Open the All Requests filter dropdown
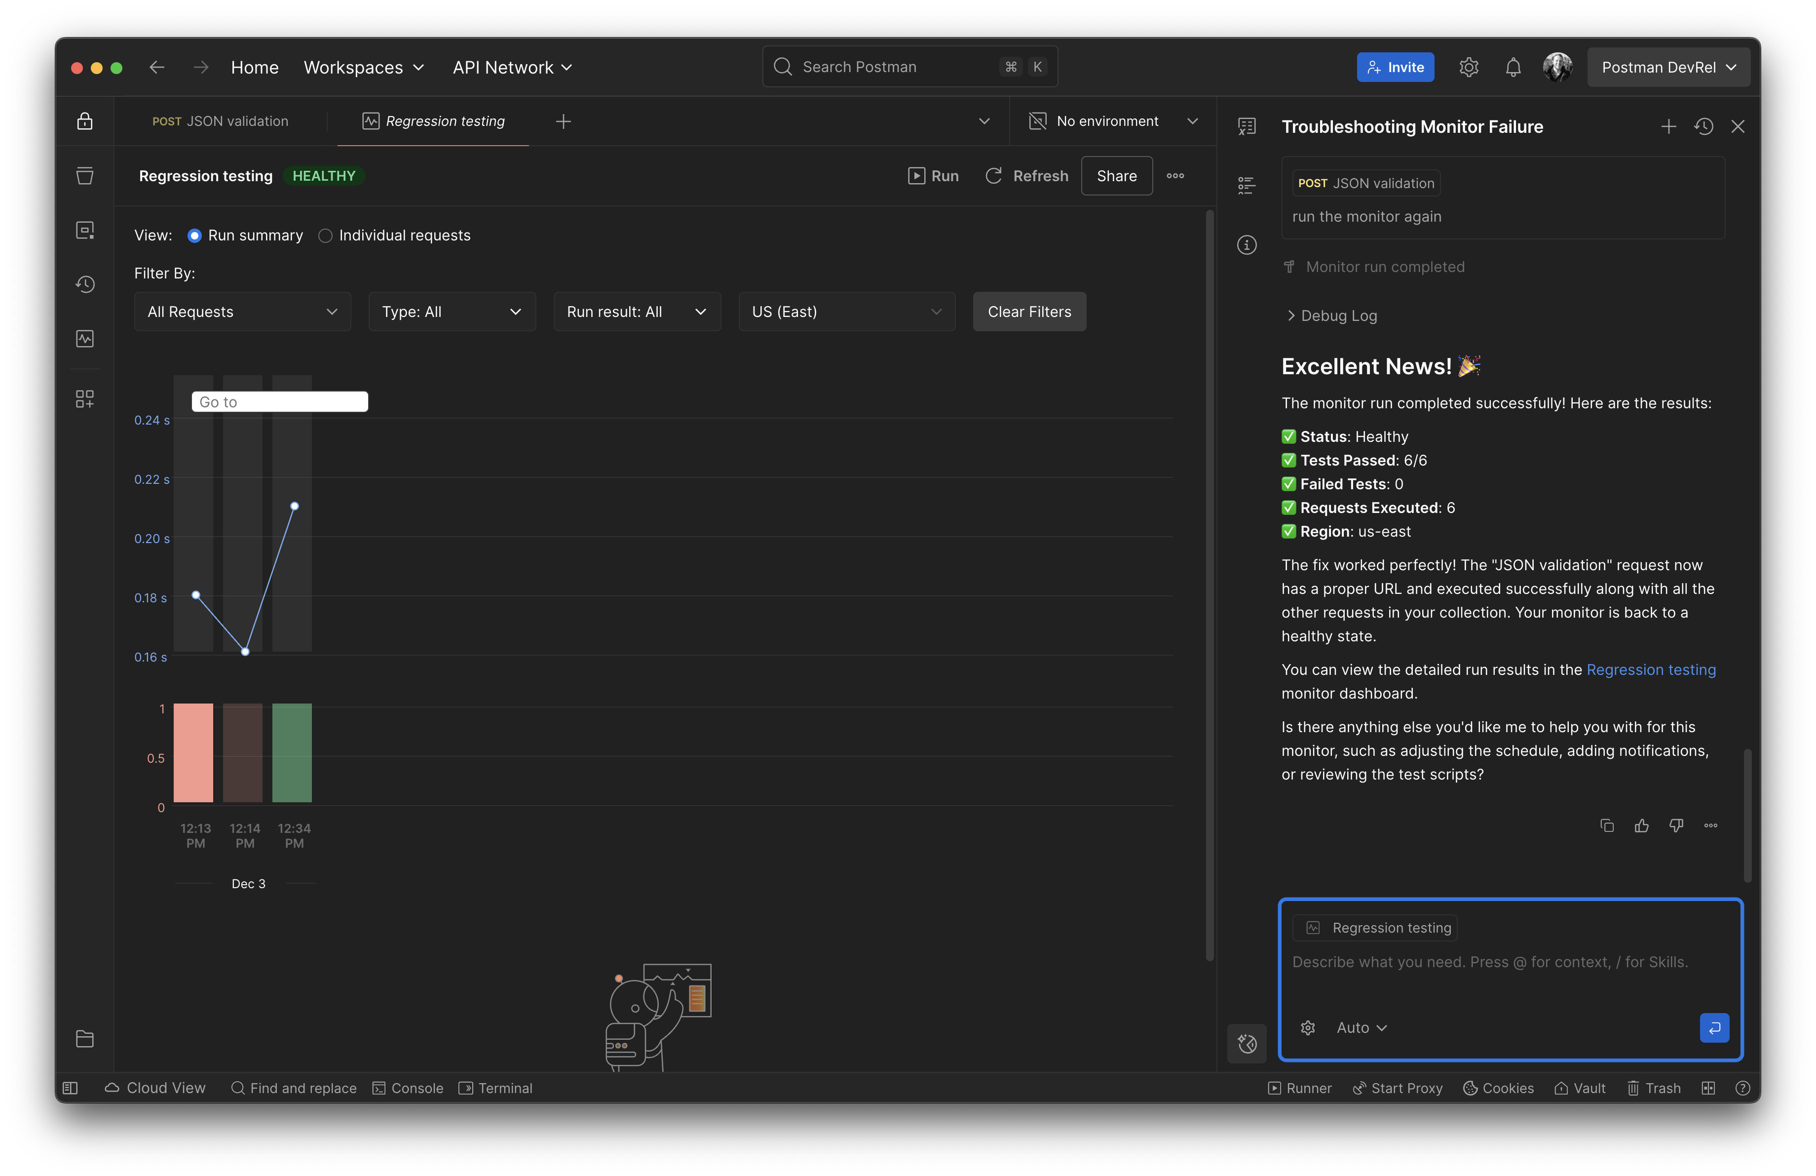The width and height of the screenshot is (1816, 1176). coord(242,312)
